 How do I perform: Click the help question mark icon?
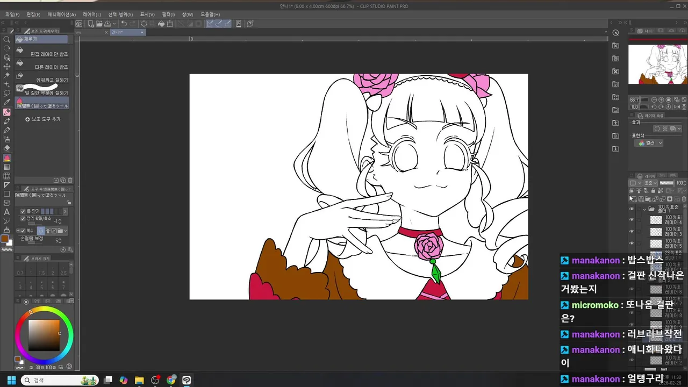point(249,24)
